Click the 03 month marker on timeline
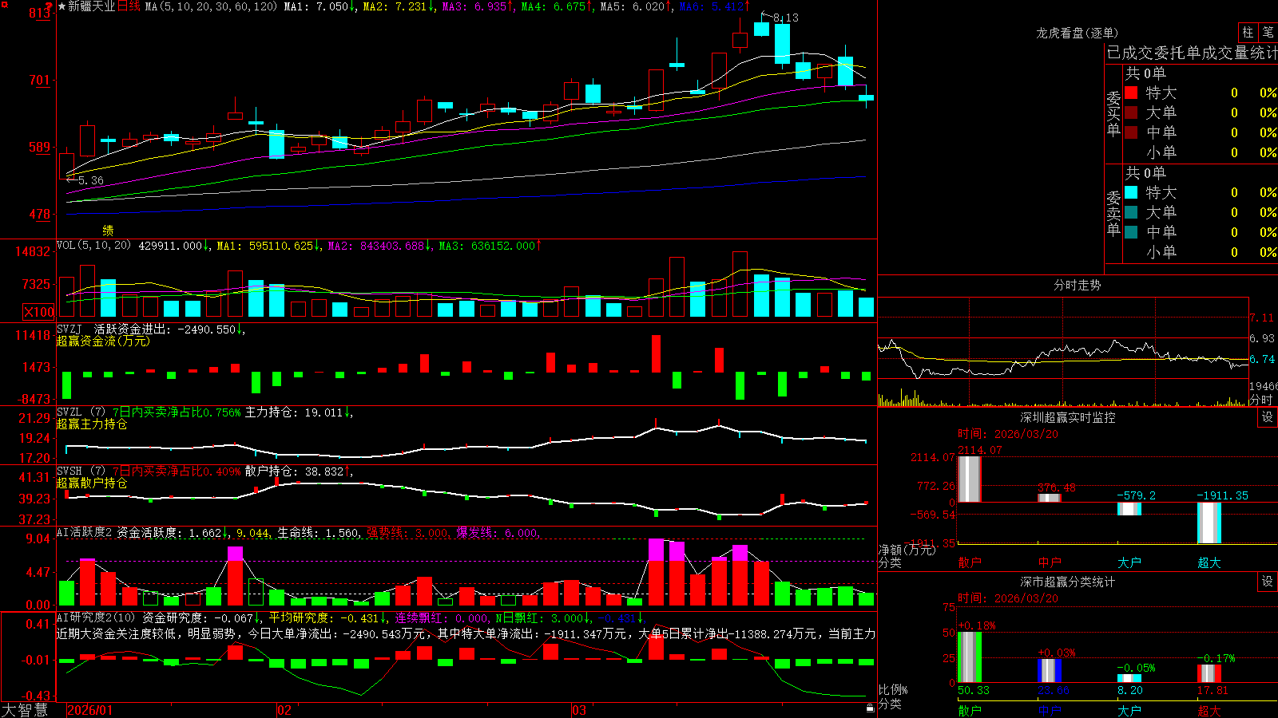 [x=579, y=710]
